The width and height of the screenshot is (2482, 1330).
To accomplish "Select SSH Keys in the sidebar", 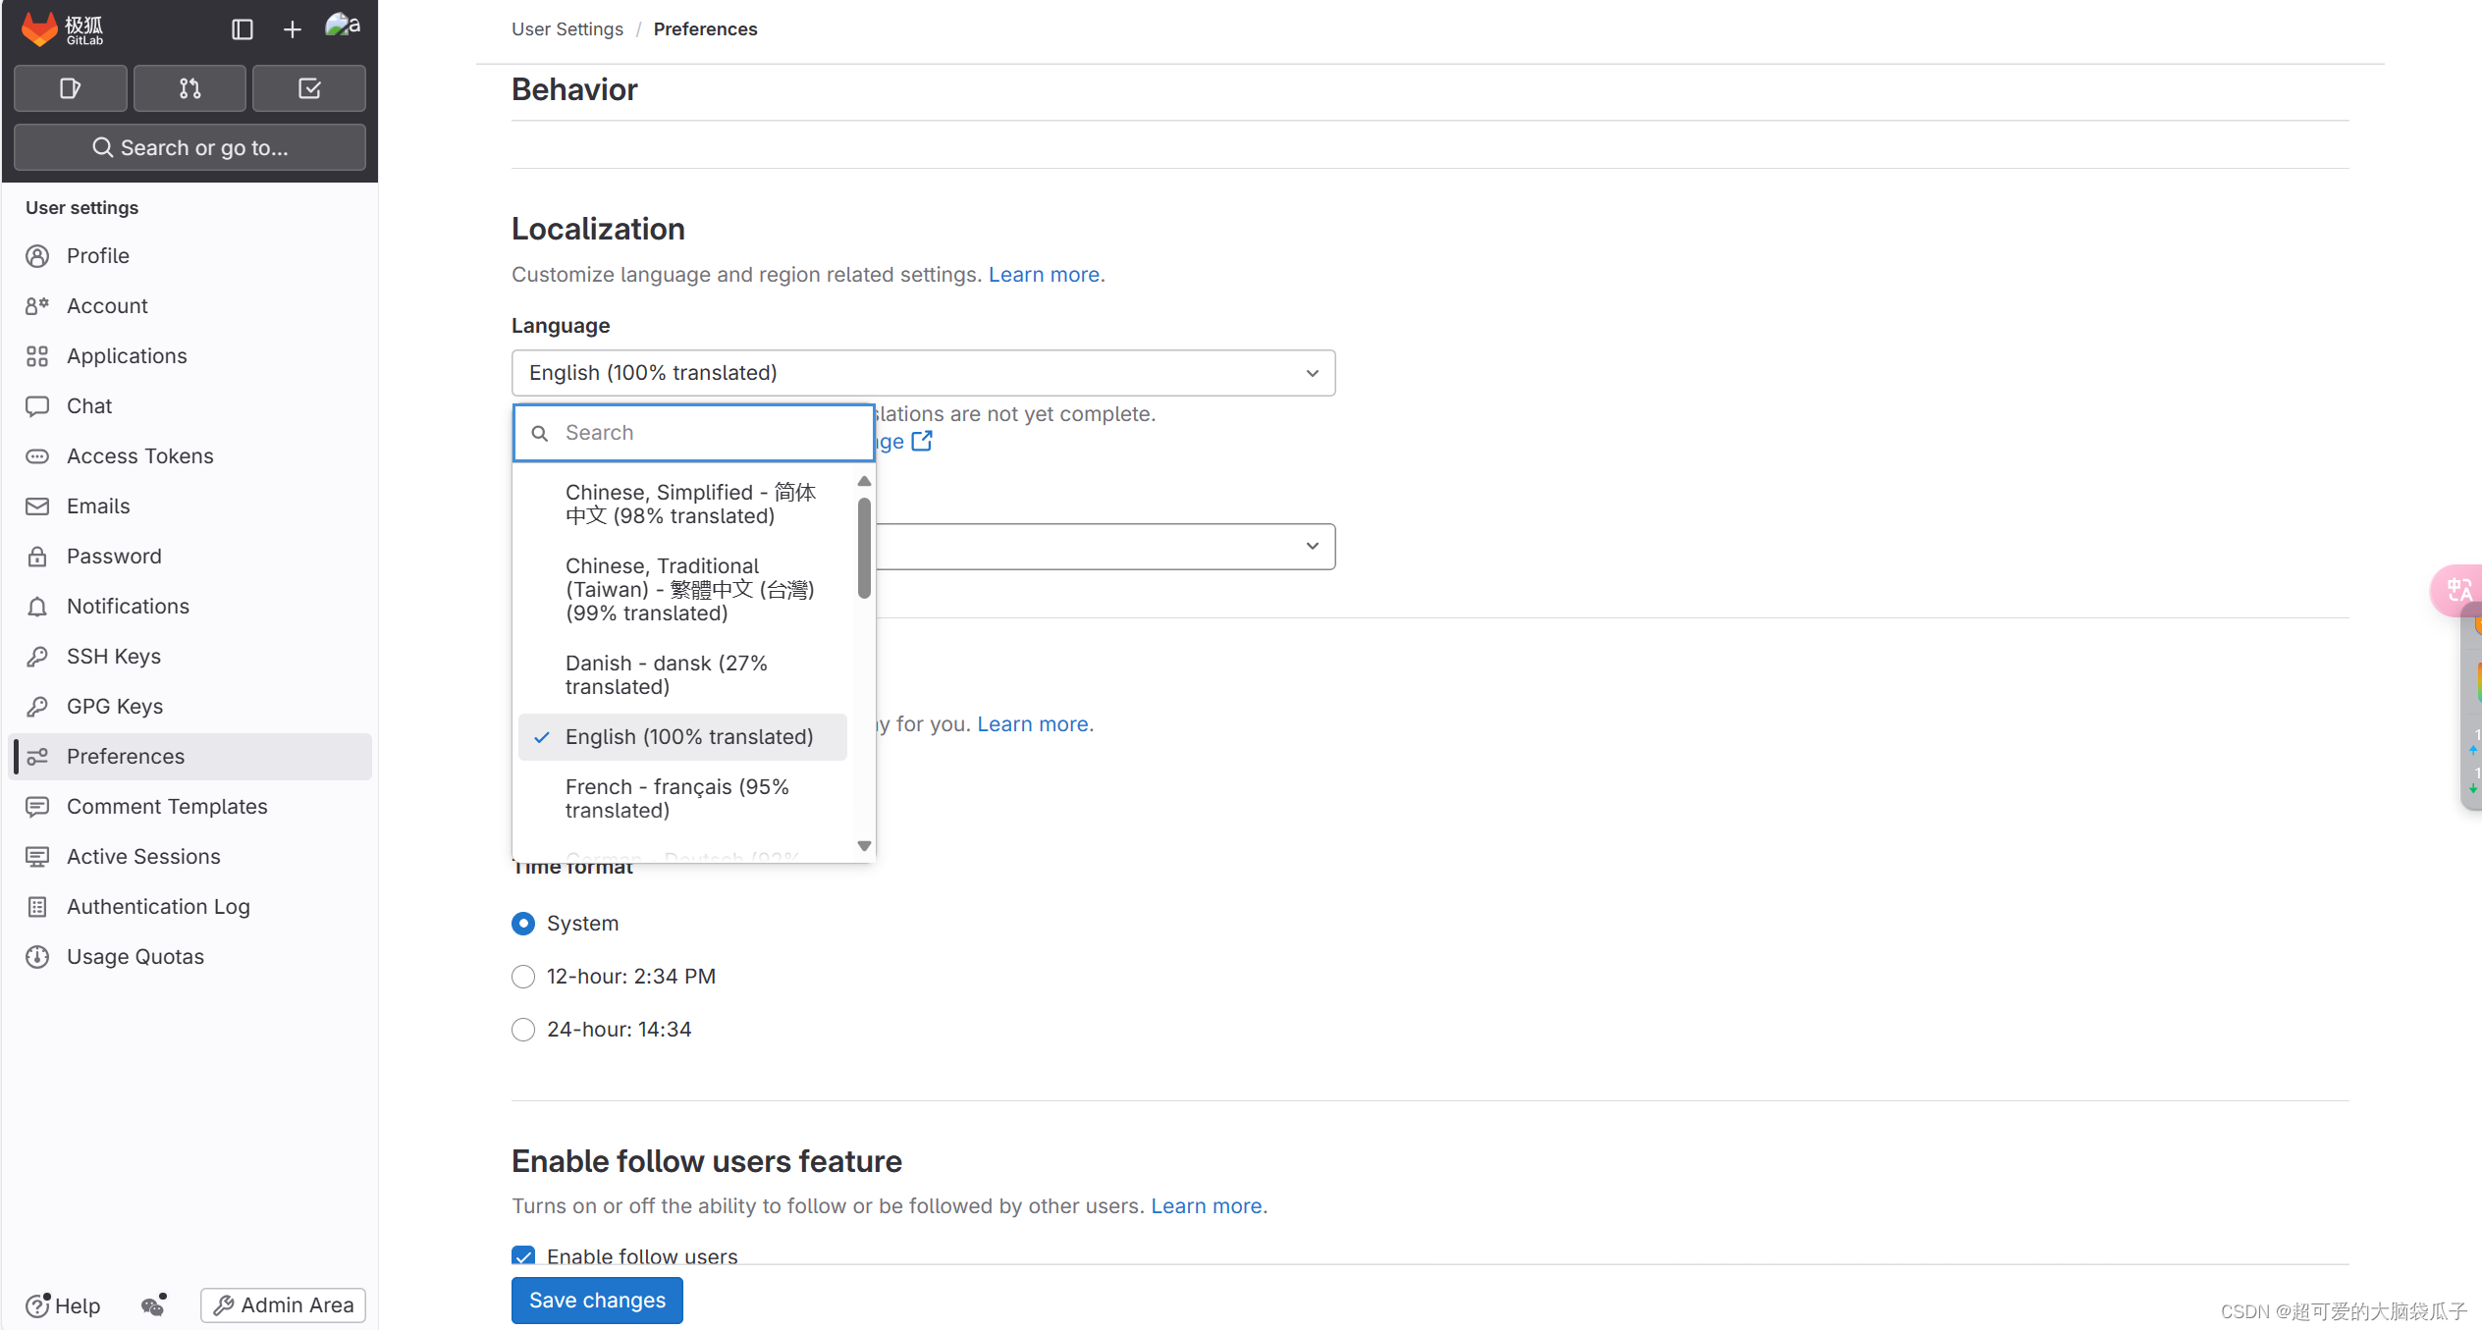I will coord(113,656).
